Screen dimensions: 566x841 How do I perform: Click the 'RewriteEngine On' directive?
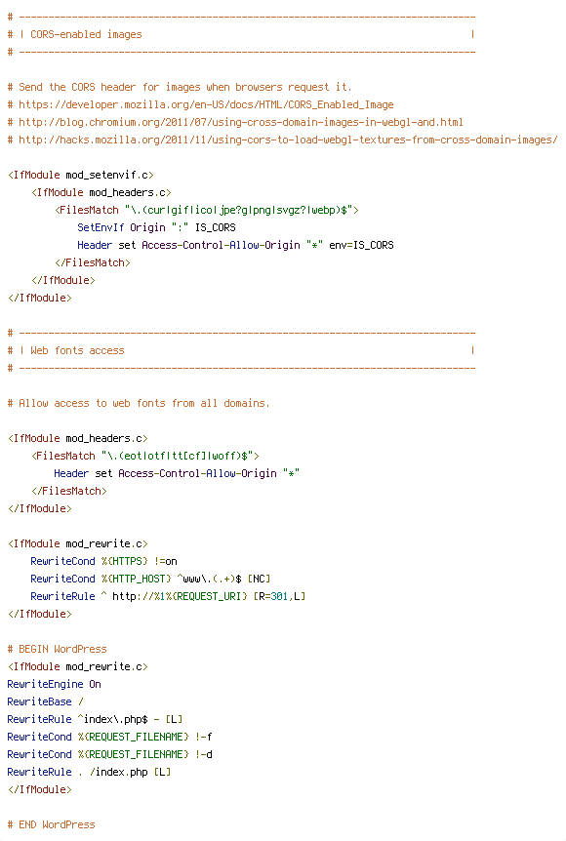(x=55, y=684)
